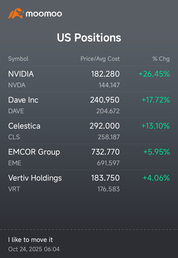
Task: Open the Vertiv Holdings position row
Action: [89, 183]
